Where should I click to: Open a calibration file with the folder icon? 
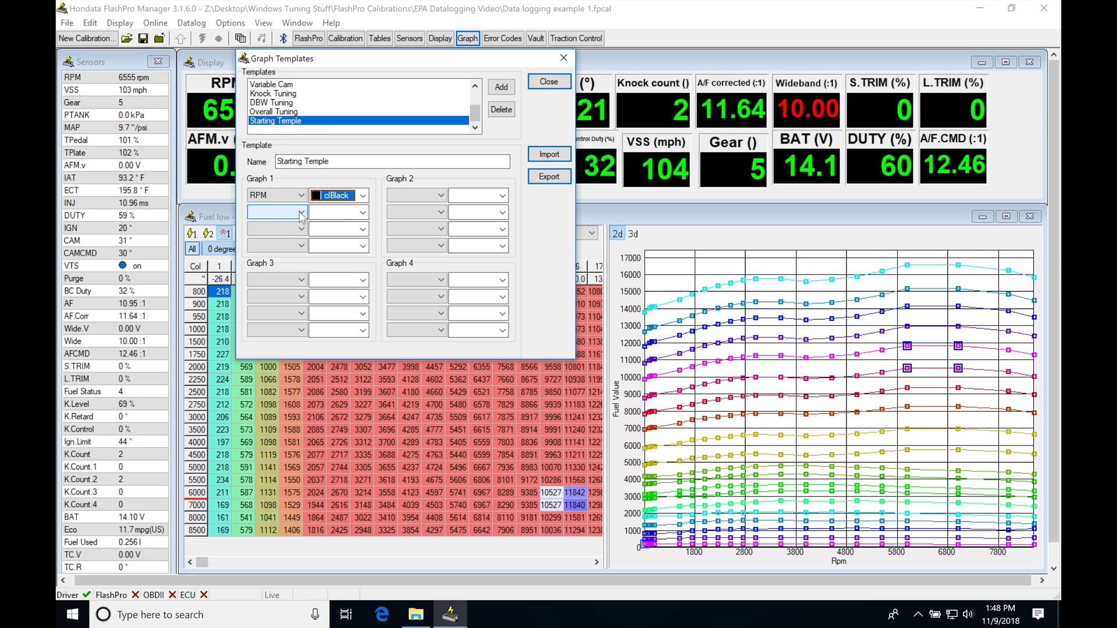tap(127, 38)
